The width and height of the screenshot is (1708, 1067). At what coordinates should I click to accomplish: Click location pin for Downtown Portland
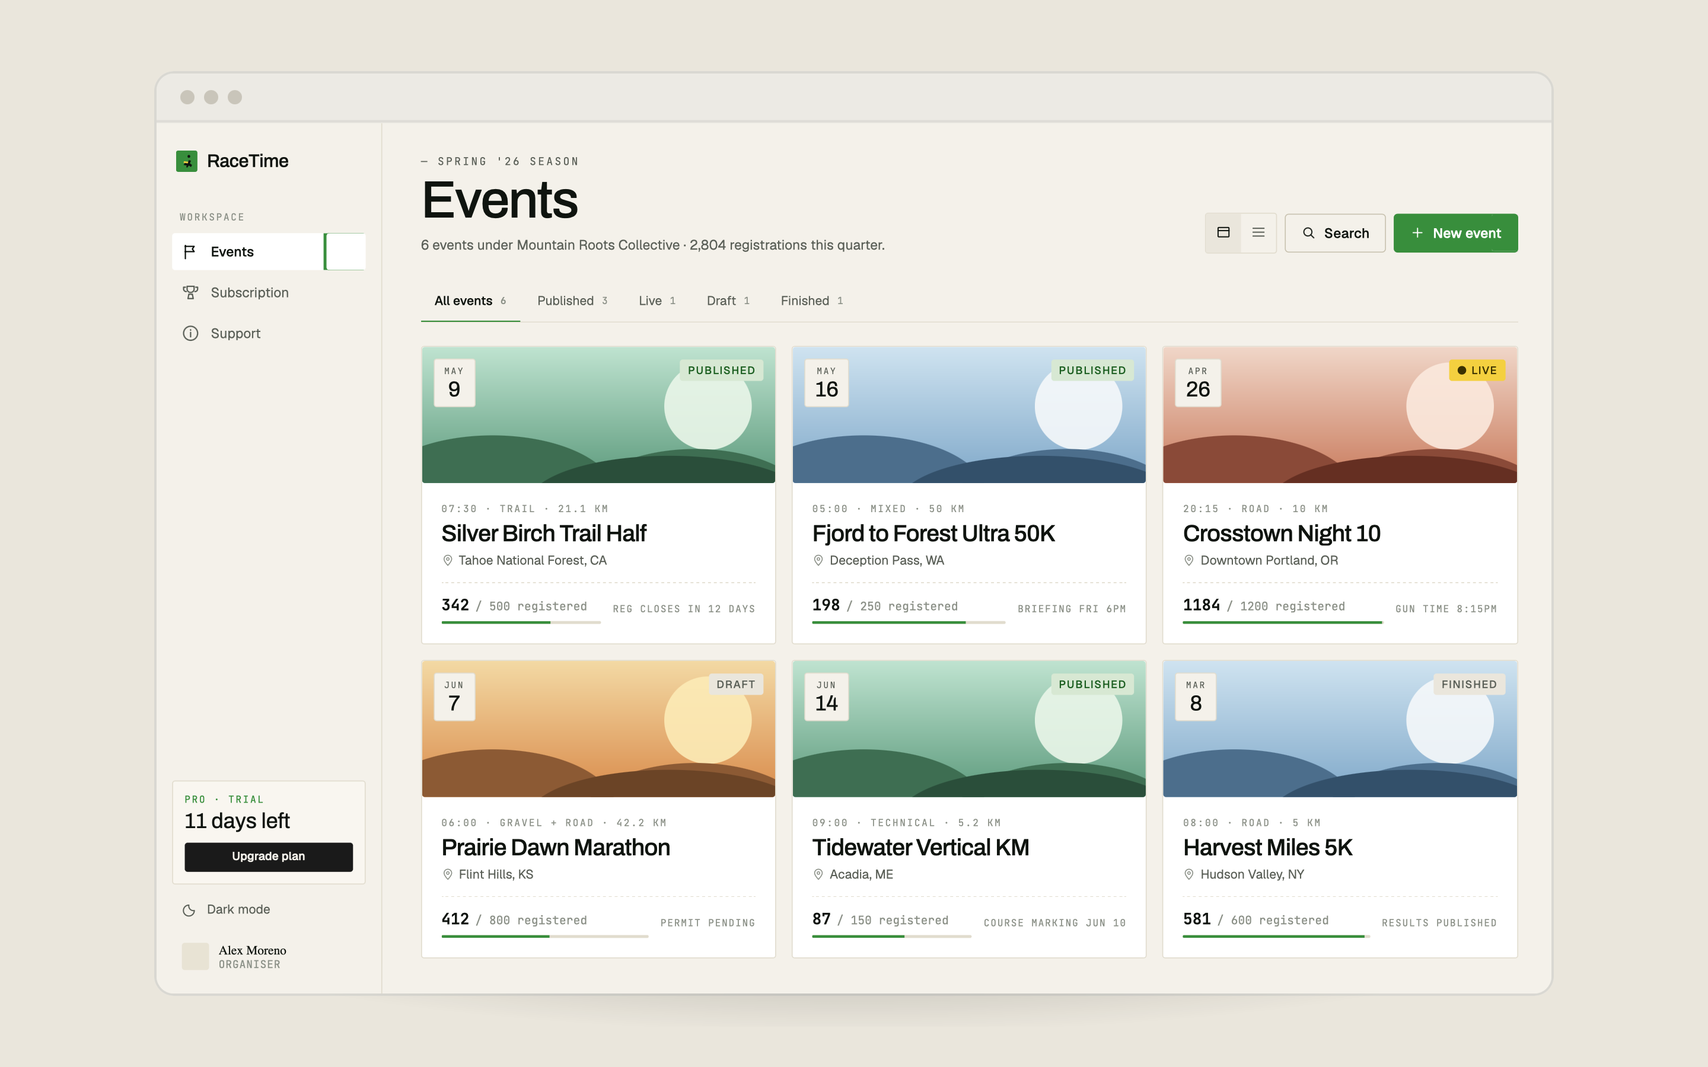[1188, 560]
